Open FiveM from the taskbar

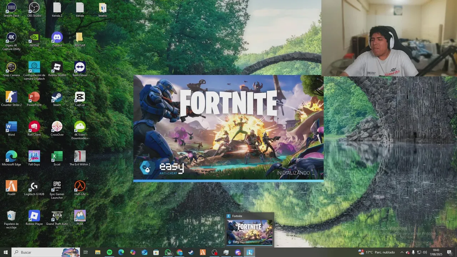pos(203,252)
